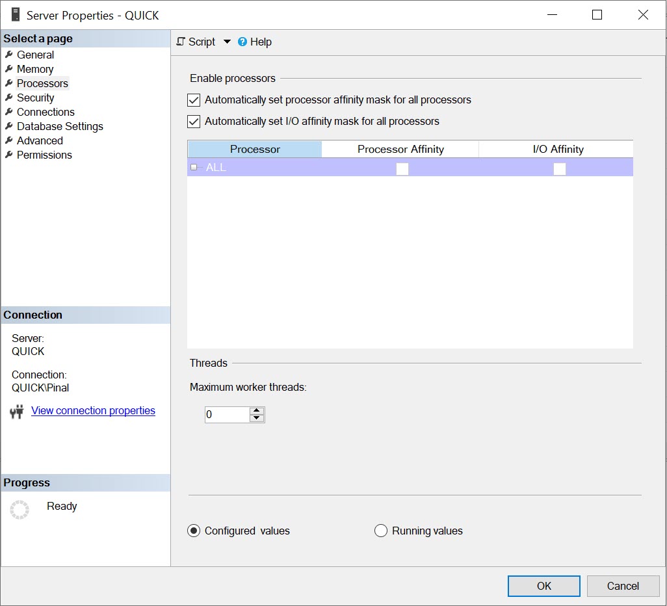The image size is (667, 606).
Task: Open the Permissions page
Action: pyautogui.click(x=44, y=155)
